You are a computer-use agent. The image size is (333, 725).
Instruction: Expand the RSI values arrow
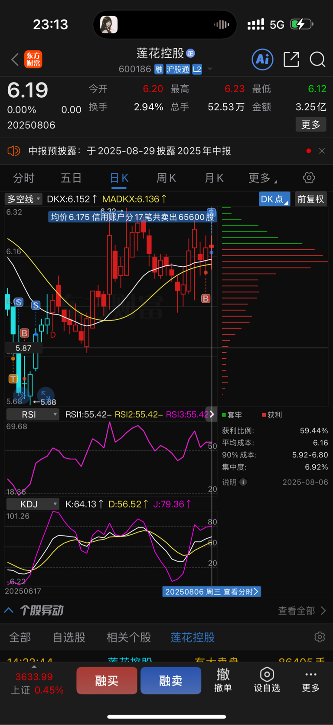[x=211, y=414]
